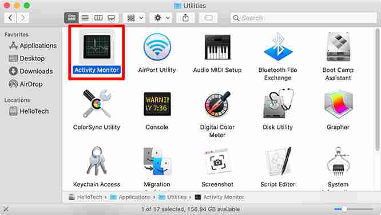Viewport: 381px width, 215px height.
Task: Select the Audio MIDI Setup icon
Action: pos(217,47)
